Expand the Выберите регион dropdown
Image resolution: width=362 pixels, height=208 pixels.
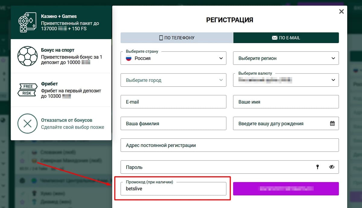tap(286, 58)
